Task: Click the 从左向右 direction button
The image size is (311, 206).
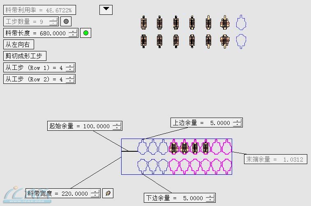Action: pos(18,44)
